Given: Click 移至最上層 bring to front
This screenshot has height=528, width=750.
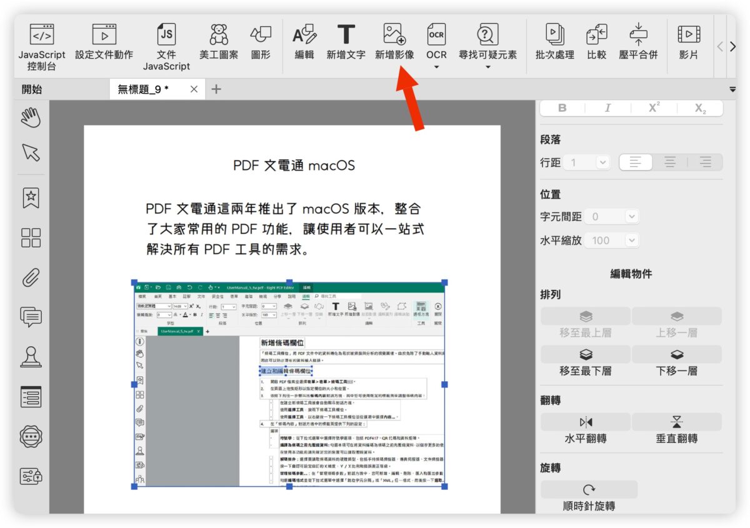Looking at the screenshot, I should tap(585, 324).
